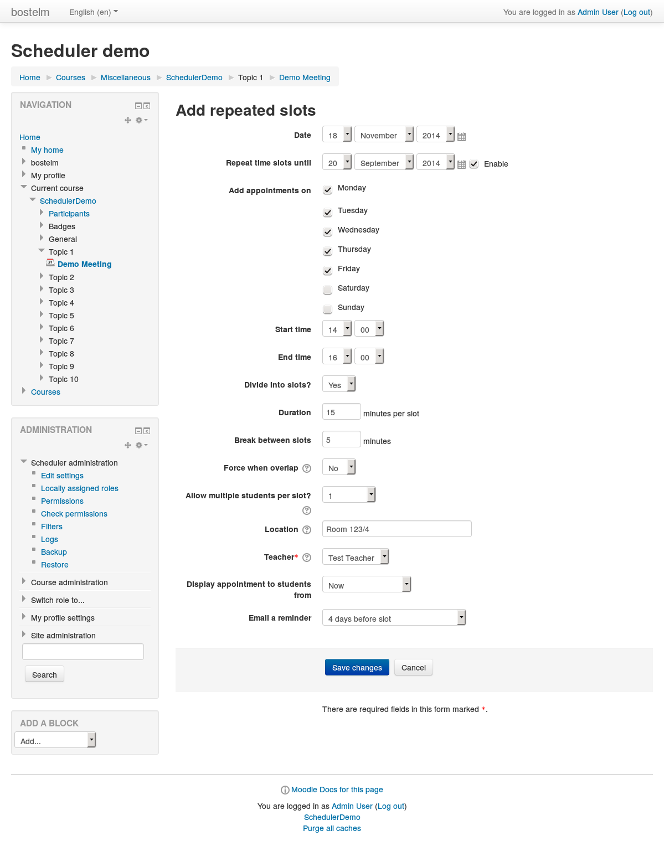Viewport: 664px width, 841px height.
Task: Open actions gear menu in Navigation block
Action: [x=141, y=120]
